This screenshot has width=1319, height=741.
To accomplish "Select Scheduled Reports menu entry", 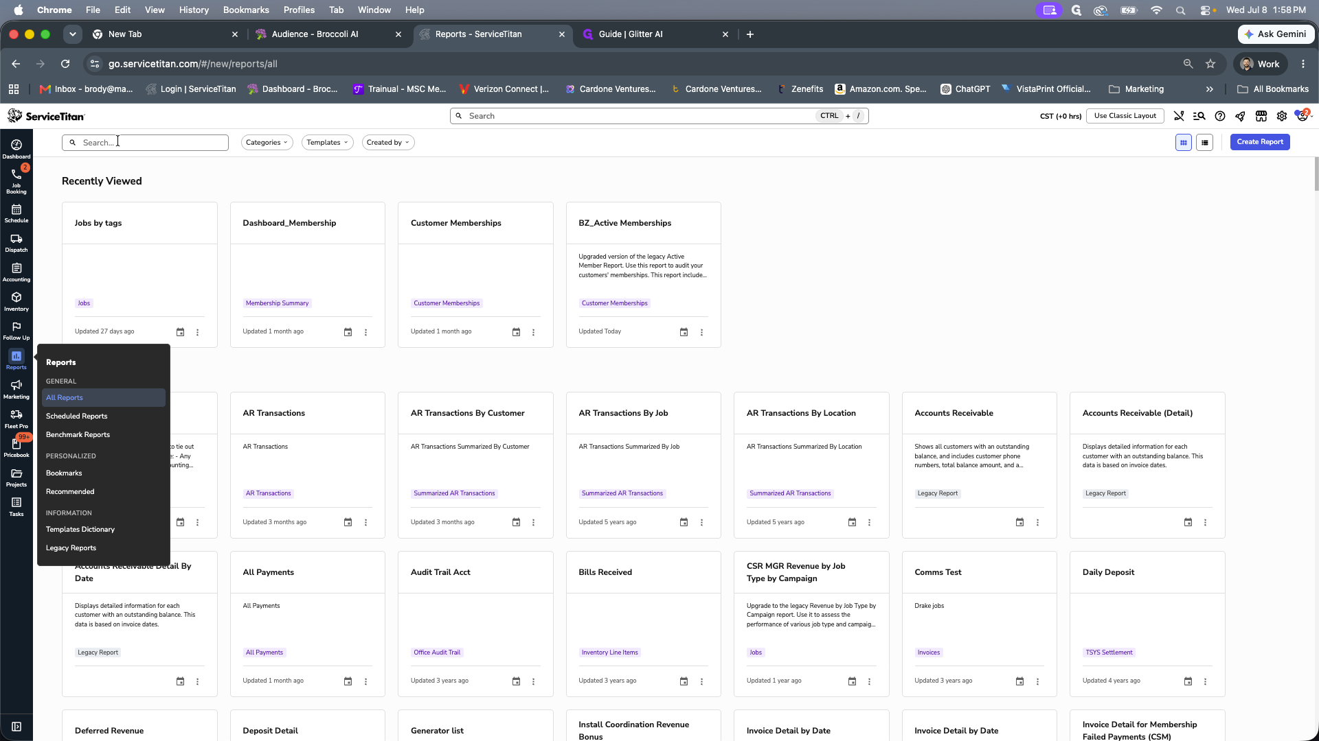I will (x=103, y=416).
